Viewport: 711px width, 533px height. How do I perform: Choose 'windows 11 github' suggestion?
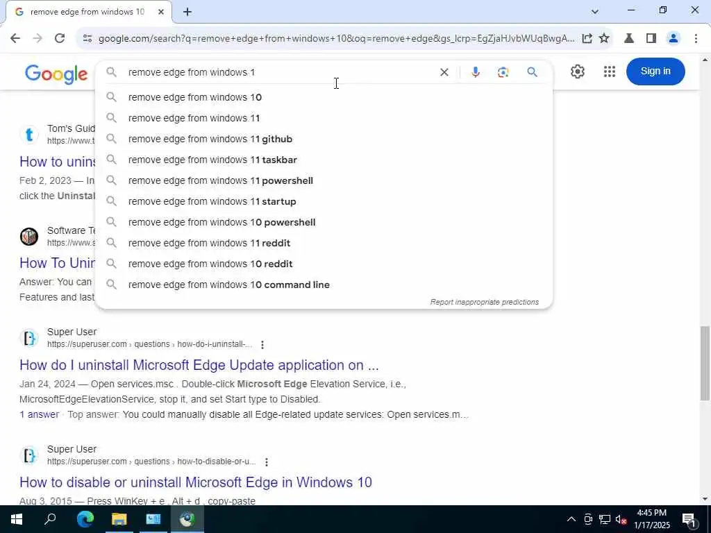click(x=324, y=139)
